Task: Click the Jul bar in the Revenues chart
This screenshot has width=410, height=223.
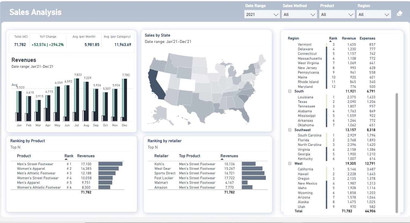Action: pos(77,99)
